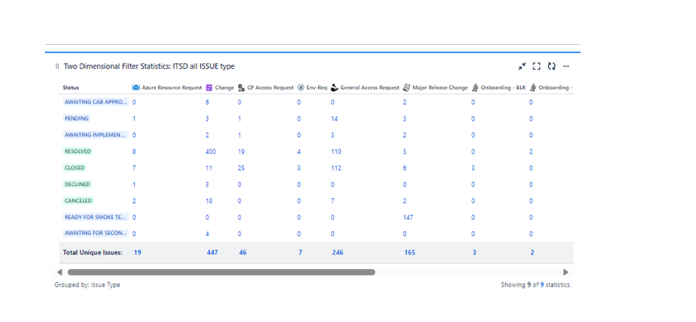The height and width of the screenshot is (322, 696).
Task: Open 19 resolved CP Access Requests
Action: pyautogui.click(x=241, y=152)
